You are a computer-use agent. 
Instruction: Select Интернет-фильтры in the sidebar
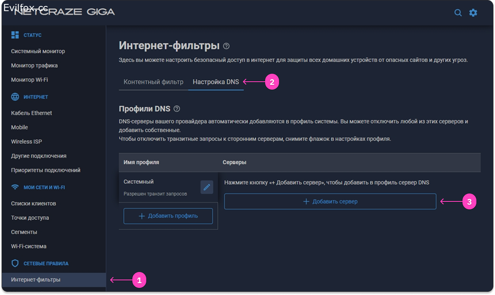point(36,280)
